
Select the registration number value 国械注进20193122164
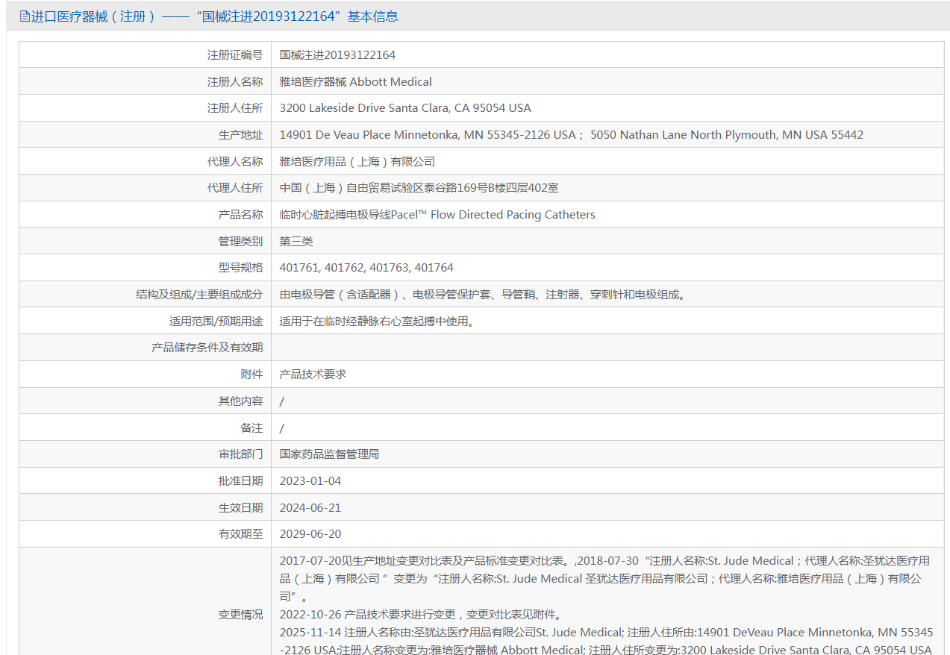tap(337, 54)
